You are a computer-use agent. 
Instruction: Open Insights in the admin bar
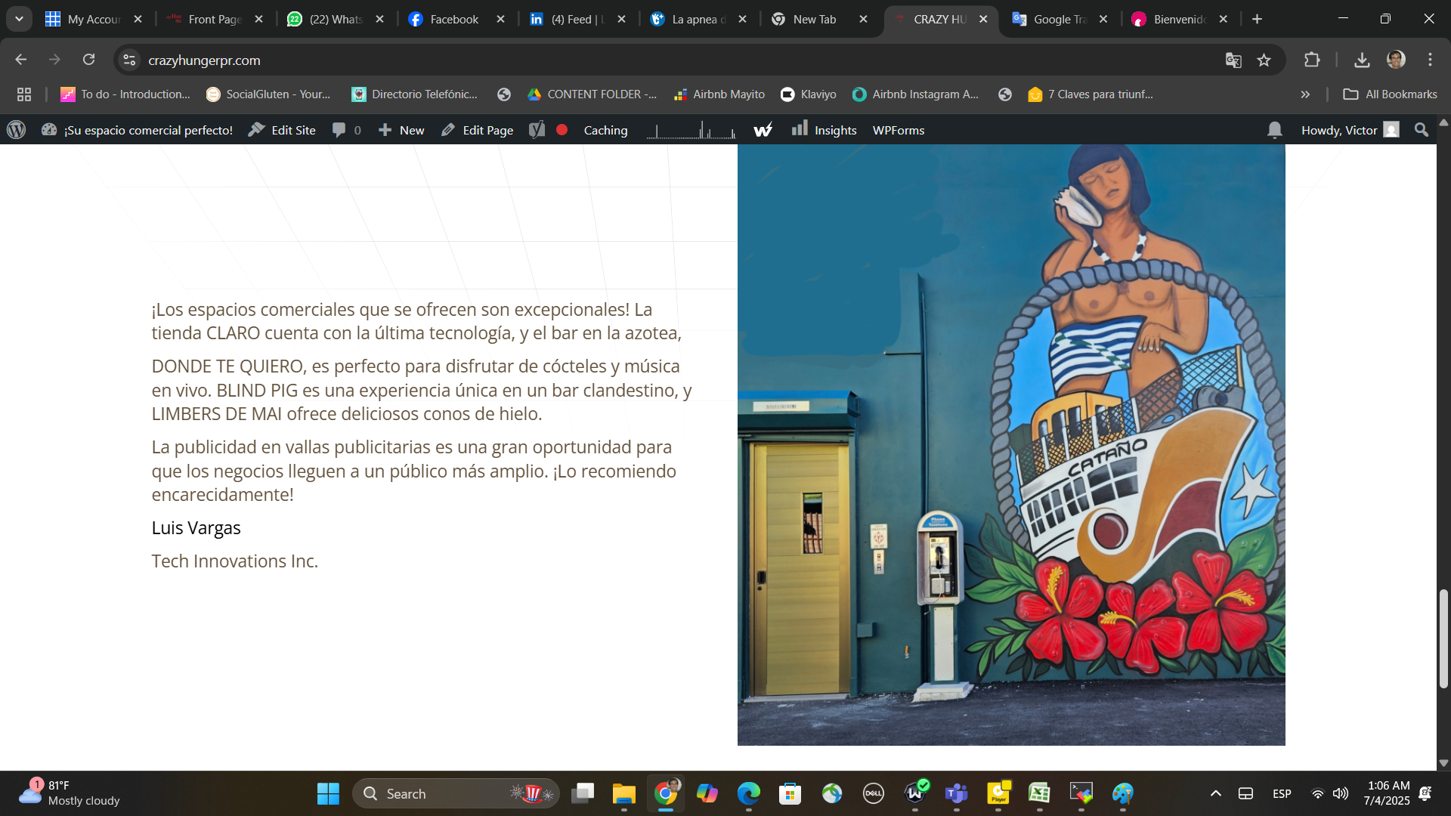coord(824,130)
